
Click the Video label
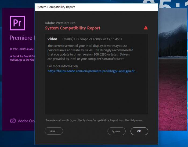point(52,39)
